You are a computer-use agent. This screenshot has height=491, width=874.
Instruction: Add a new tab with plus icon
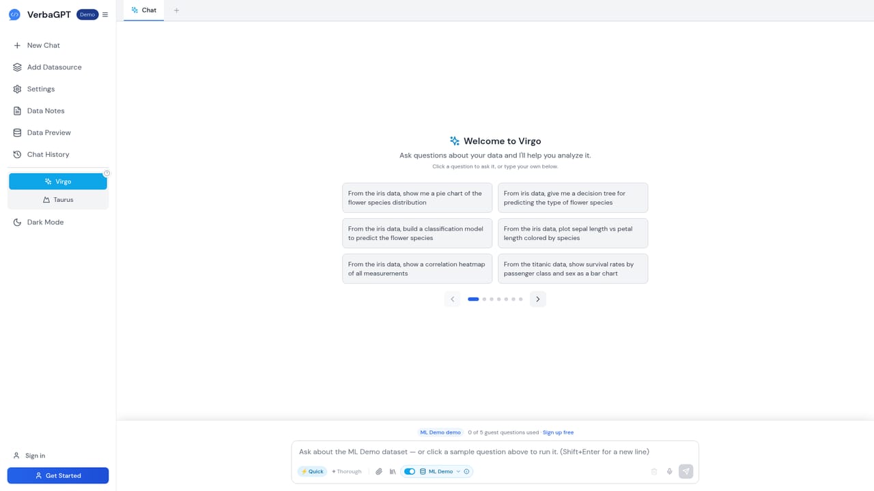pos(176,10)
